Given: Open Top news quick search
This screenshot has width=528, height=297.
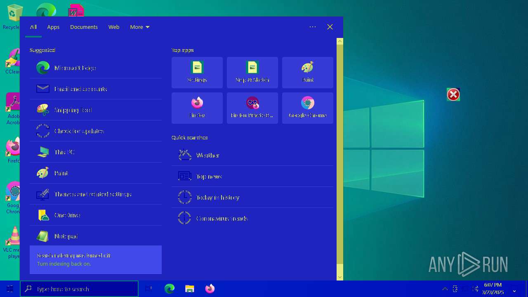Looking at the screenshot, I should click(252, 176).
